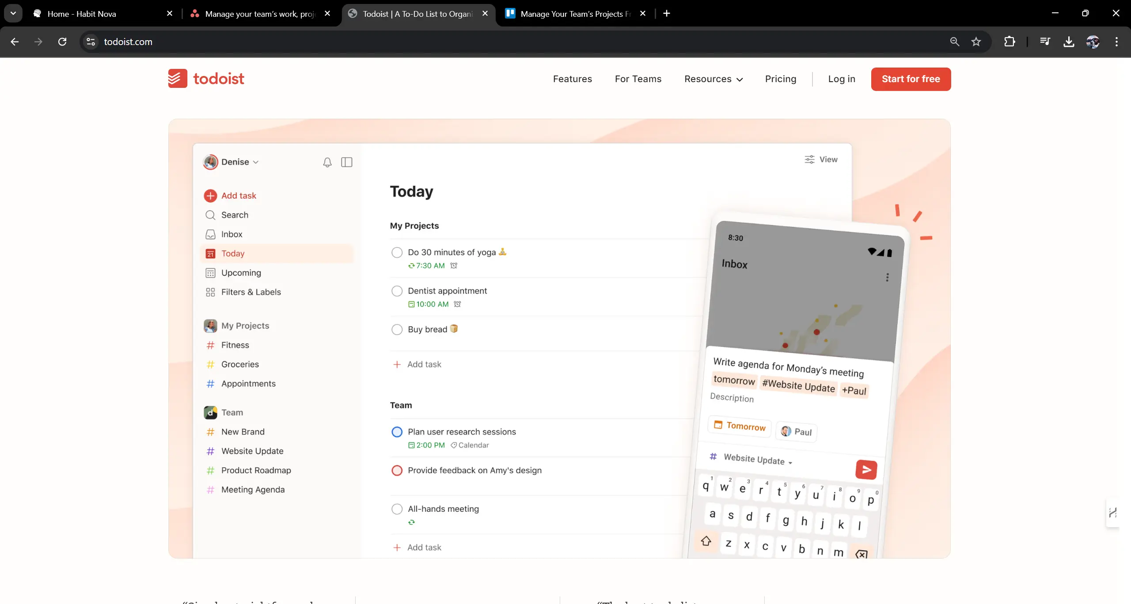The image size is (1131, 604).
Task: Click the three-dot menu on phone Inbox
Action: click(x=887, y=277)
